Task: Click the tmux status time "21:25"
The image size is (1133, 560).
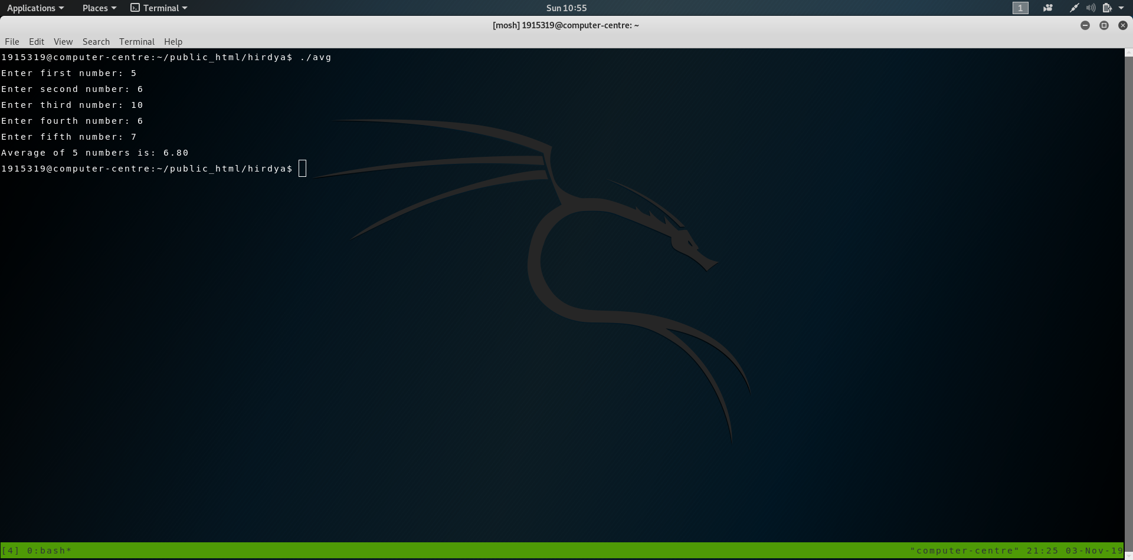Action: coord(1043,551)
